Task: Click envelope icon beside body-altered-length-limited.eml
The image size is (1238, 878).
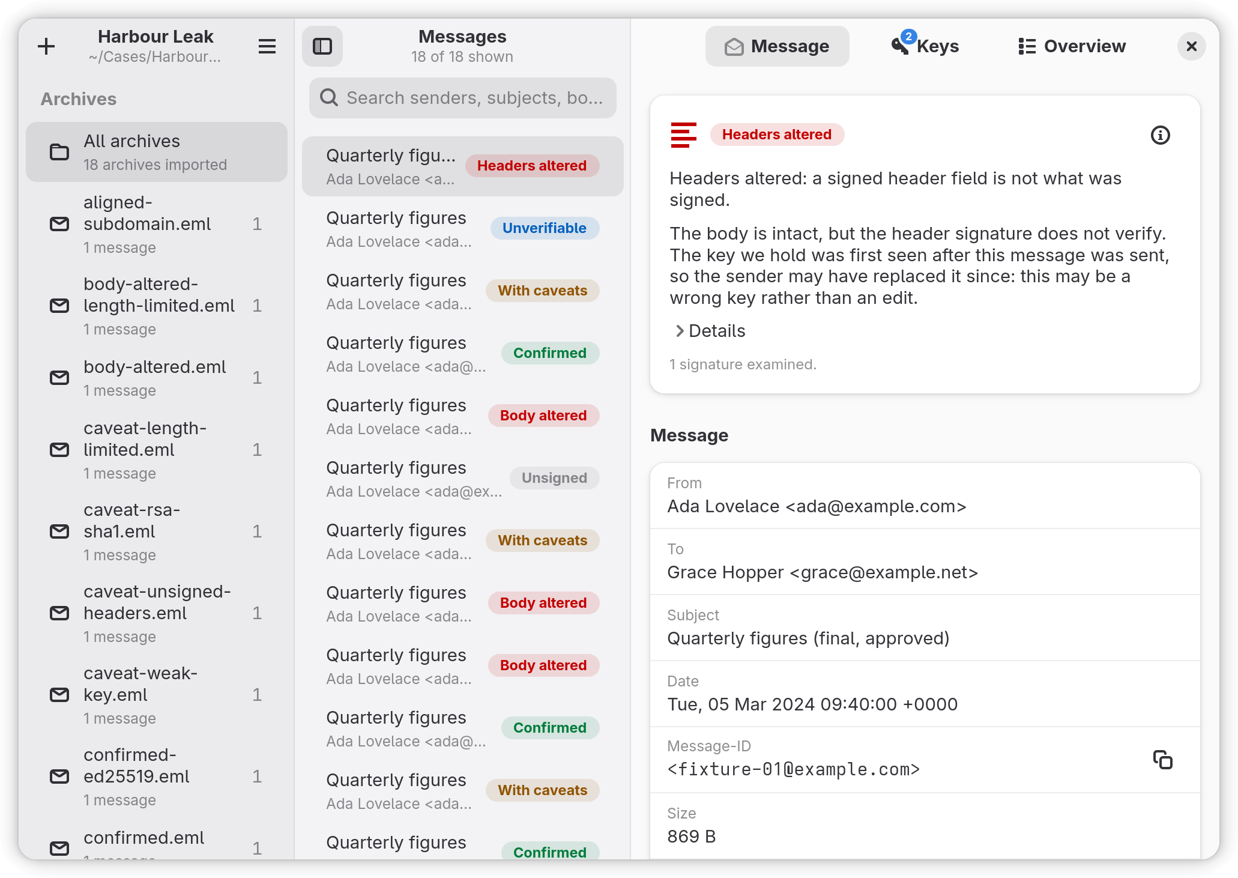Action: [x=59, y=306]
